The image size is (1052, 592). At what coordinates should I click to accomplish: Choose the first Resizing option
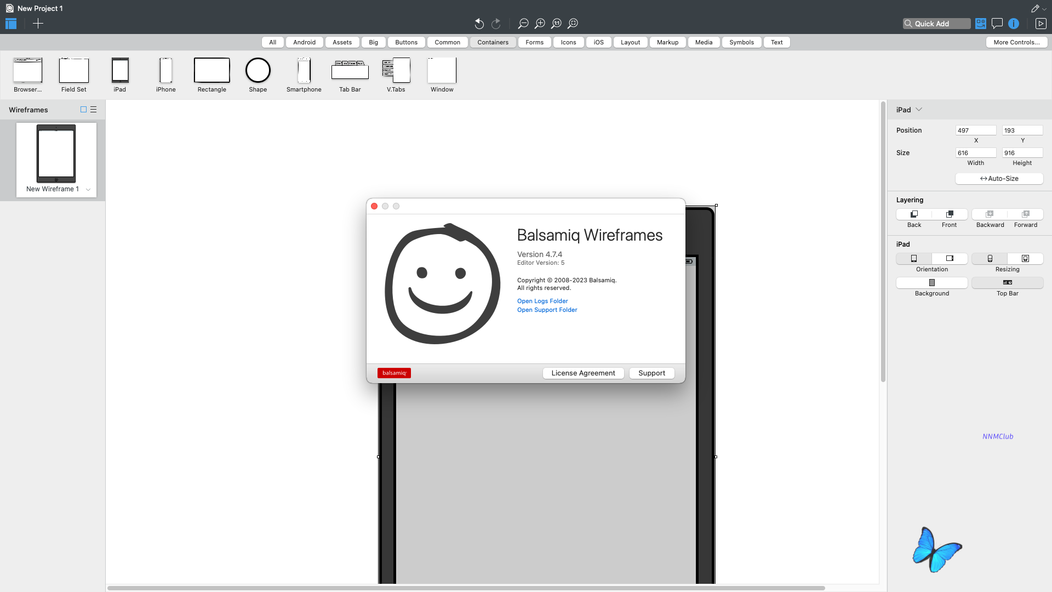(990, 259)
